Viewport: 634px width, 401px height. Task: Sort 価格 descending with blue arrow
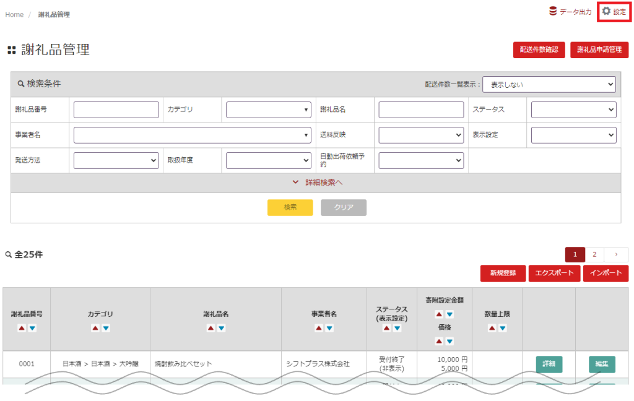[449, 341]
